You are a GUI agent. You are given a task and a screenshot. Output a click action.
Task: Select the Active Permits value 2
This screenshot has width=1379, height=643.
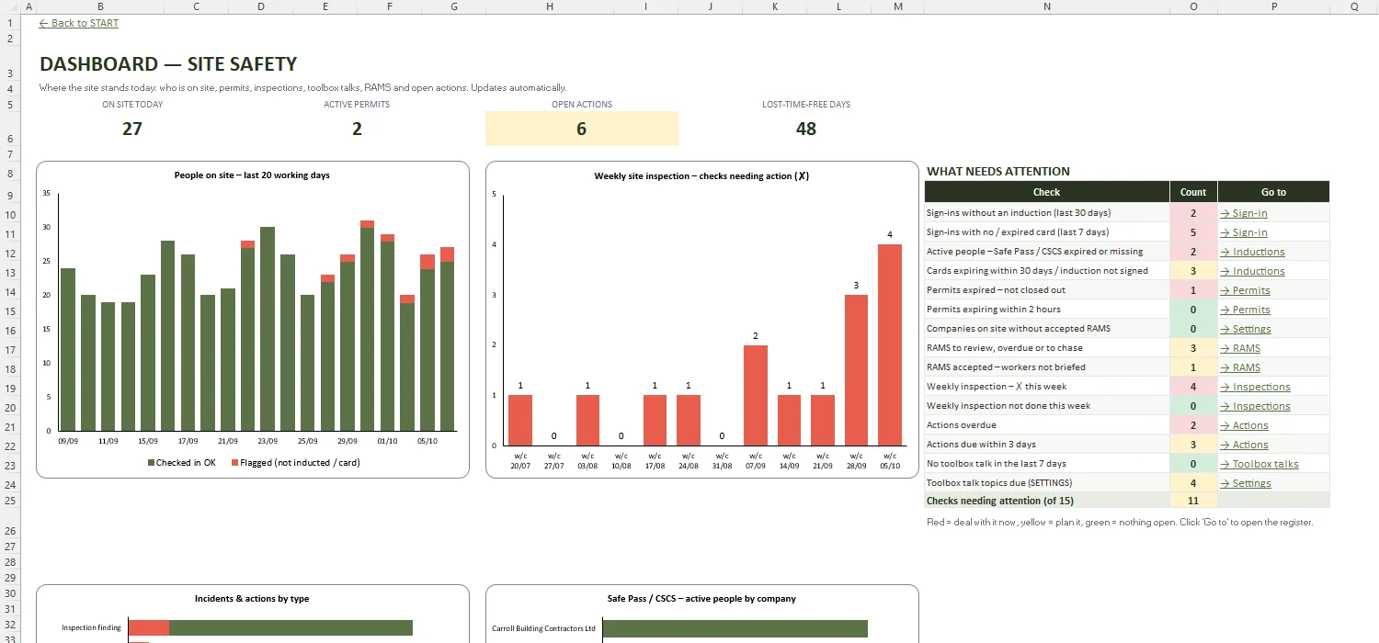(357, 129)
